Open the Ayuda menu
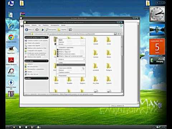 coord(63,25)
